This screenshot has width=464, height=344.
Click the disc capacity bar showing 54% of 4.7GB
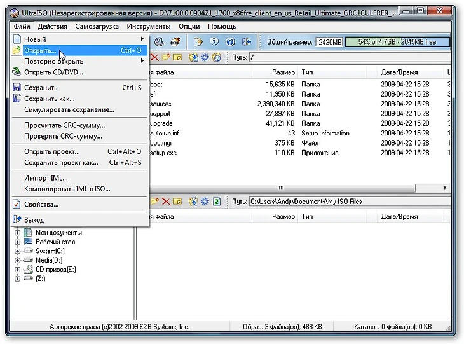[x=396, y=42]
